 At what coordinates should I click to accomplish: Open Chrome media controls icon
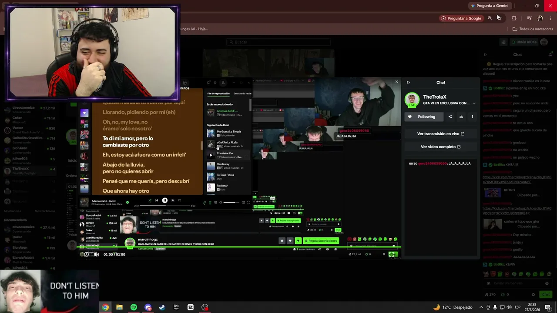(529, 18)
